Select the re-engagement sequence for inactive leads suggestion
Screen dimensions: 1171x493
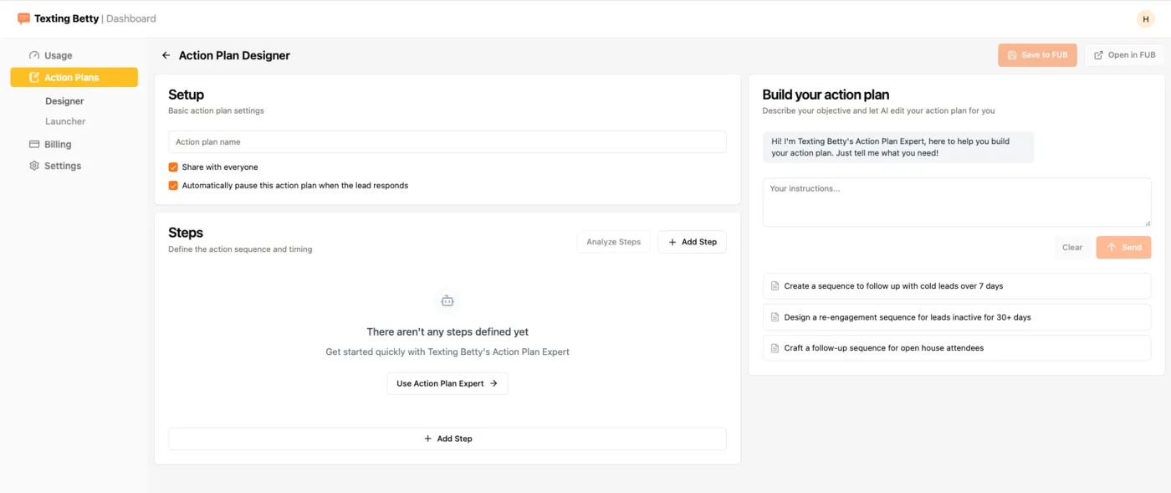957,317
